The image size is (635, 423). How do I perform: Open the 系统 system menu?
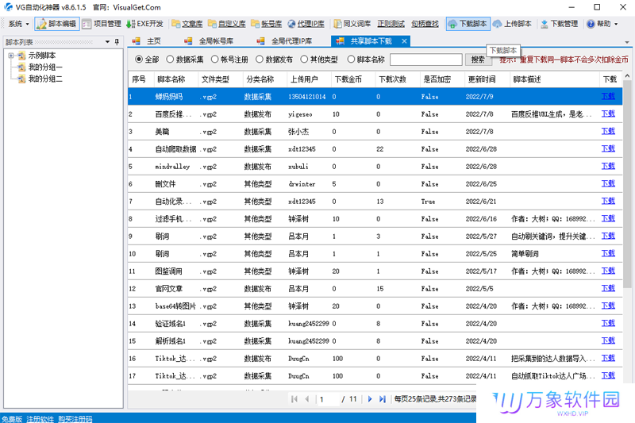(x=18, y=24)
